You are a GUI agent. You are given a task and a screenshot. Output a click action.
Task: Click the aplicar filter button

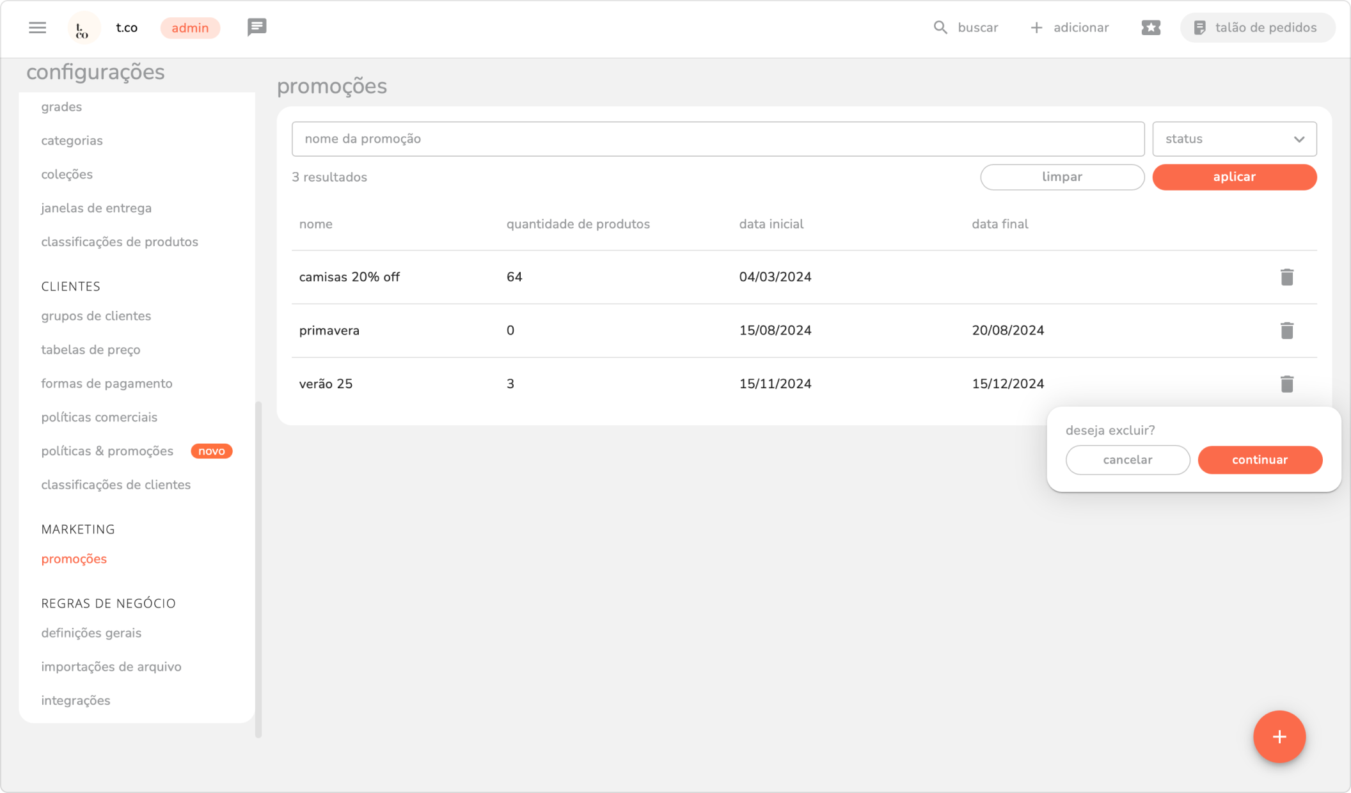pyautogui.click(x=1234, y=177)
